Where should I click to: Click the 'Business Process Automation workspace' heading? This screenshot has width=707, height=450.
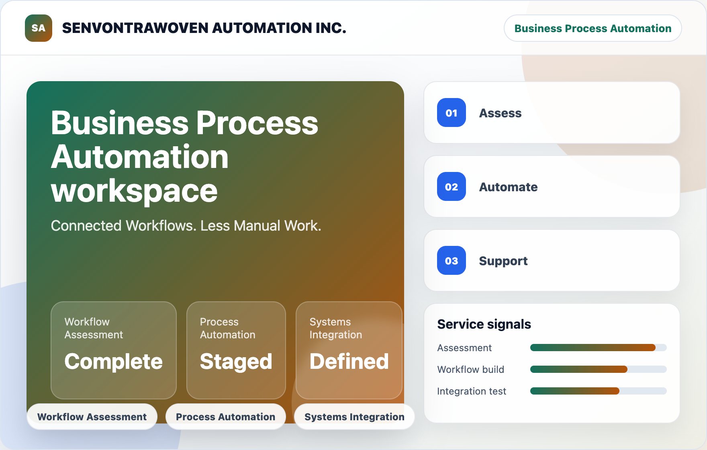click(184, 157)
